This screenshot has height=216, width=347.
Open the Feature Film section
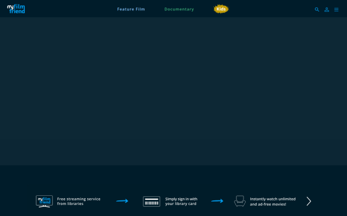coord(131,9)
